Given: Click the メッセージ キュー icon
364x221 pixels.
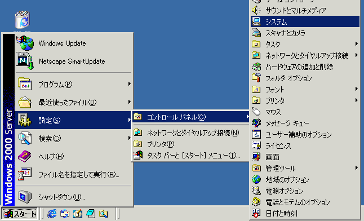Looking at the screenshot, I should 256,123.
